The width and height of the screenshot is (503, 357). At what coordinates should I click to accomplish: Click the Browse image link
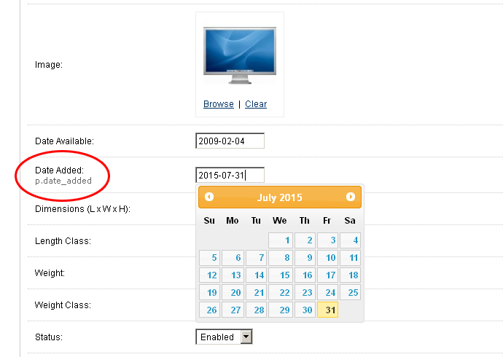pyautogui.click(x=219, y=104)
